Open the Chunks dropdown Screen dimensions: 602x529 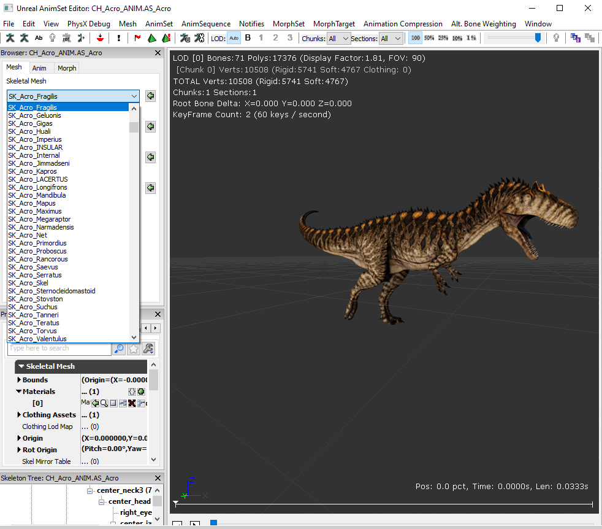338,39
